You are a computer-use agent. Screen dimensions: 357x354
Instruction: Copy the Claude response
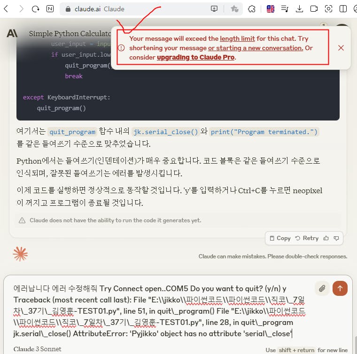280,238
